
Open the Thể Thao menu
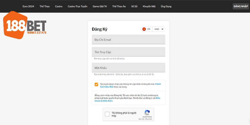[x=45, y=6]
